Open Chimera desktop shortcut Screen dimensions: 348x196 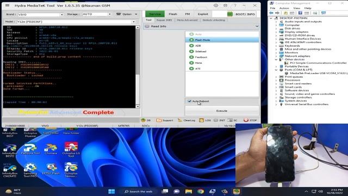(51, 149)
